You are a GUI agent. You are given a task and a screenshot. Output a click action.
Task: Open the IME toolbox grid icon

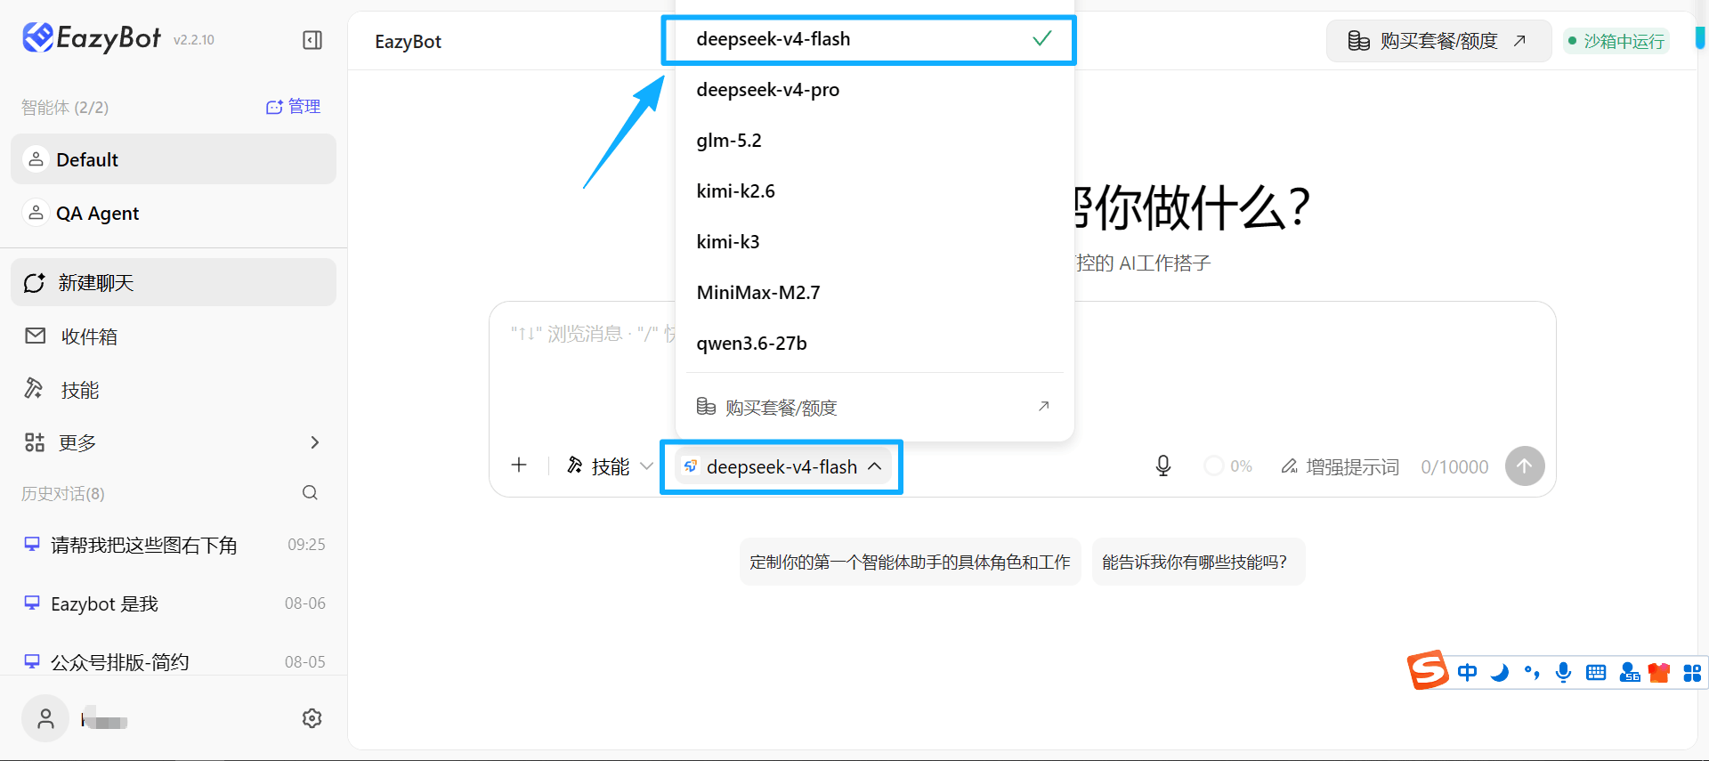coord(1692,673)
